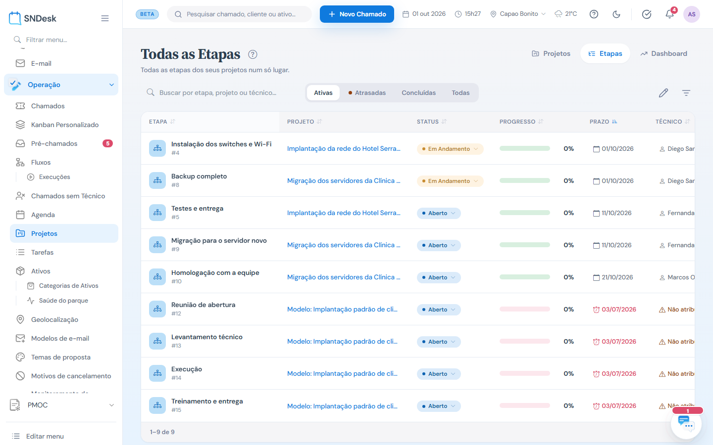Image resolution: width=713 pixels, height=445 pixels.
Task: Change status of Homologação com a equipe
Action: coord(439,277)
